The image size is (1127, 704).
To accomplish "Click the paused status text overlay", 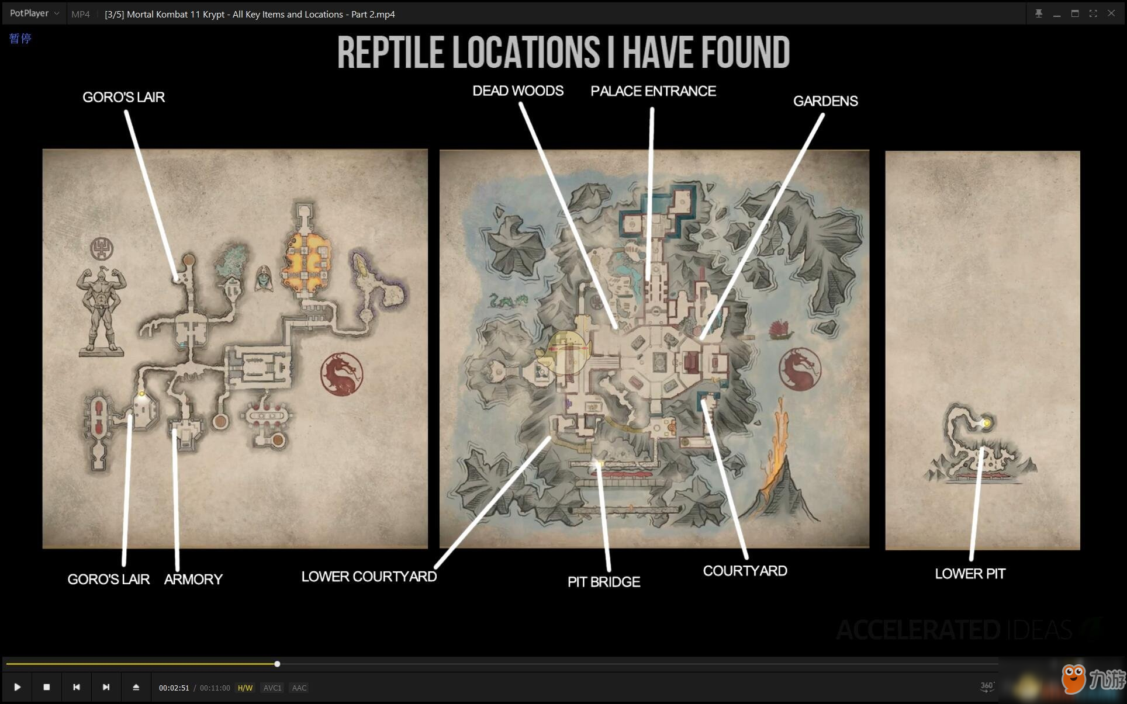I will (x=20, y=39).
